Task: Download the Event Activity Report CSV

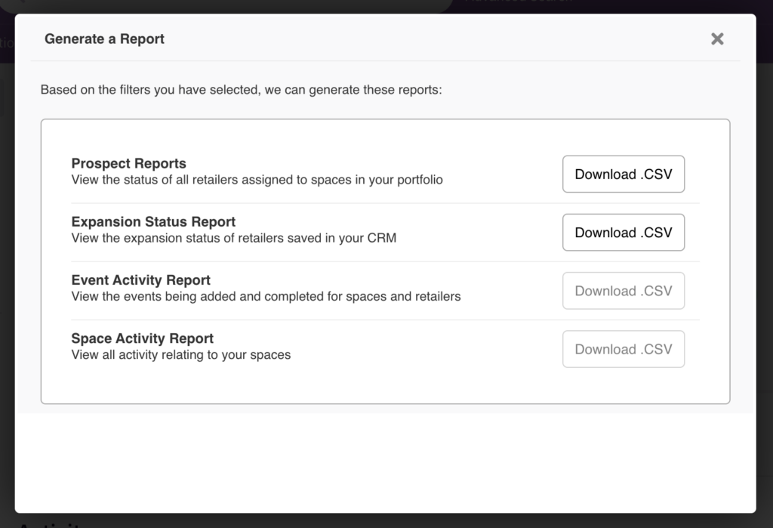Action: (x=623, y=291)
